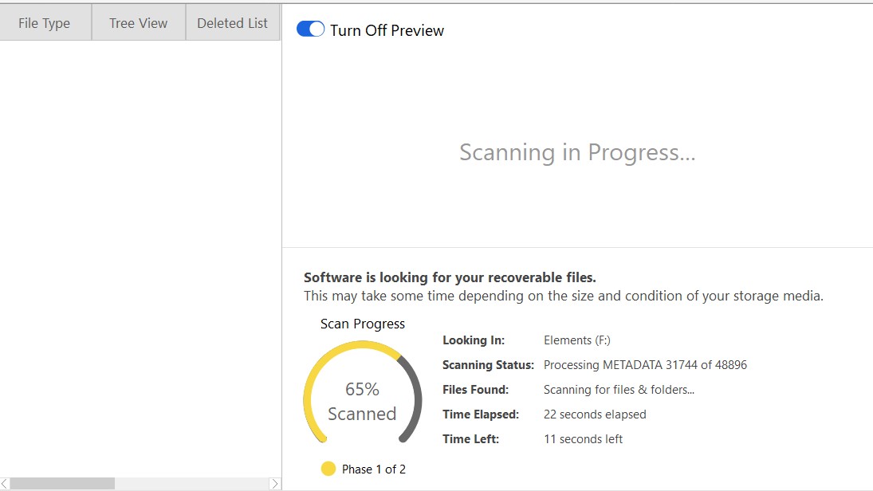Open the Tree View tab

coord(137,22)
